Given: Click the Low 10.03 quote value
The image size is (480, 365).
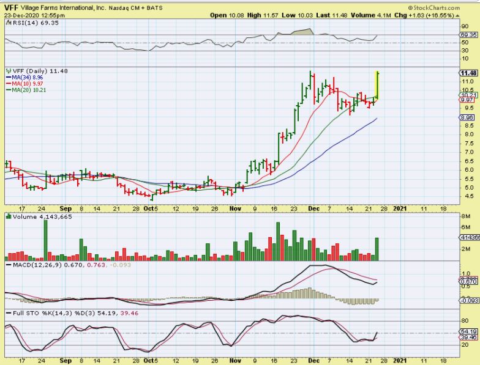Looking at the screenshot, I should (x=298, y=15).
